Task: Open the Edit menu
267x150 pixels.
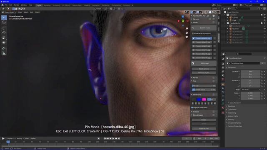Action: point(11,5)
